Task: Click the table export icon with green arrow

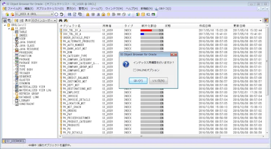Action: (154, 14)
